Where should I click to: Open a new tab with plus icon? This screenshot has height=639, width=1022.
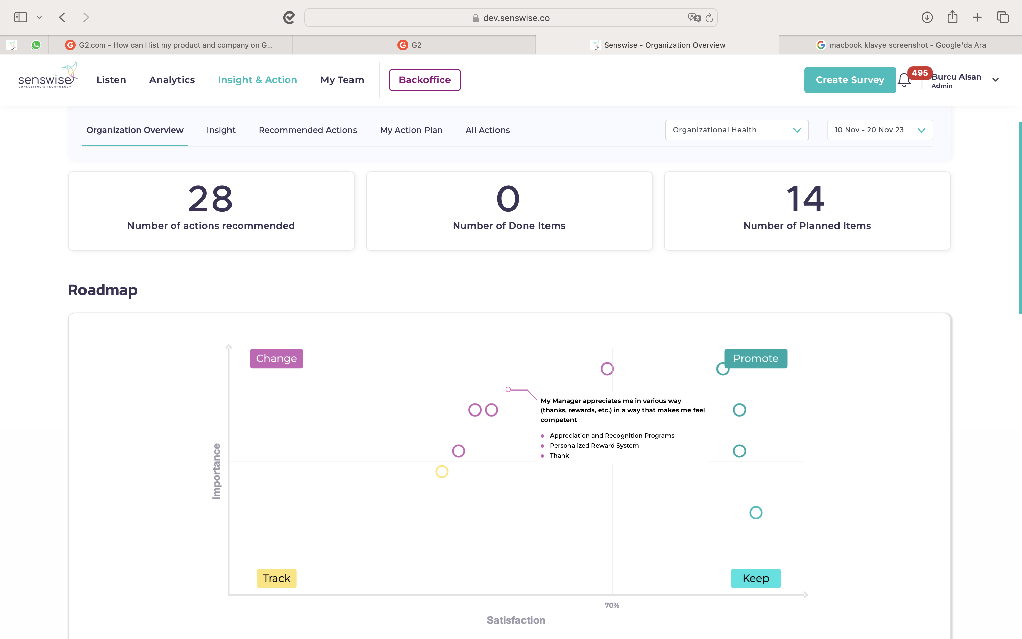click(x=977, y=17)
